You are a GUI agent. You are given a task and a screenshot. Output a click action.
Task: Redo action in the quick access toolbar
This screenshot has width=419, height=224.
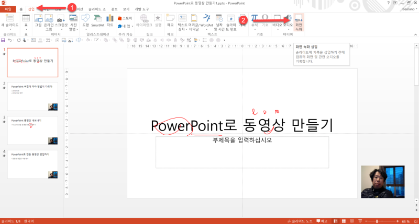[19, 40]
